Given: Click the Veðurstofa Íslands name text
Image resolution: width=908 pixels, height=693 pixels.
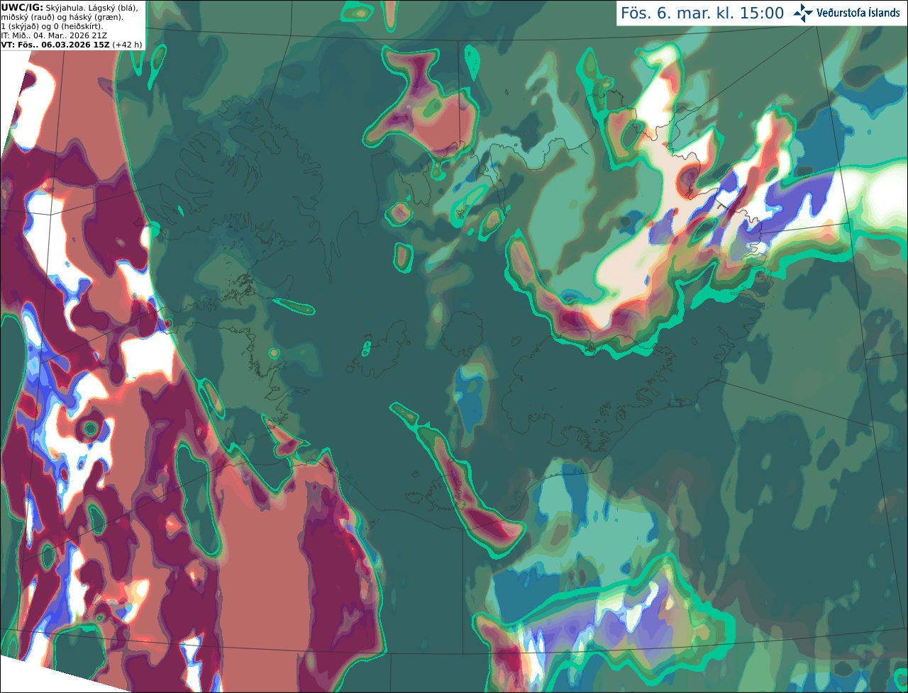Looking at the screenshot, I should (x=858, y=13).
